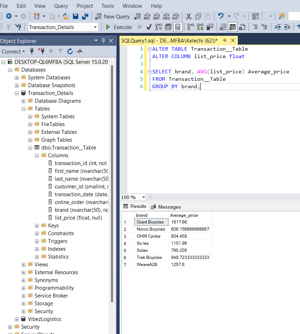Screen dimensions: 300x334
Task: Open the Query menu
Action: click(x=61, y=6)
